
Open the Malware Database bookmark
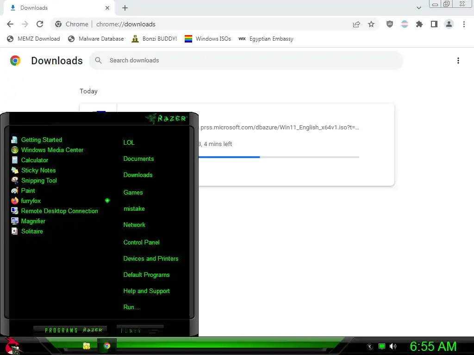[96, 39]
